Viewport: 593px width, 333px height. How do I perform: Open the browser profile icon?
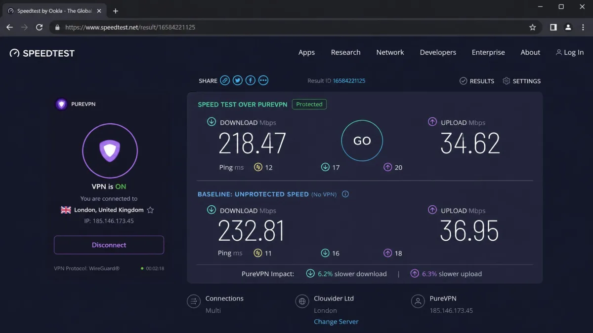coord(568,27)
